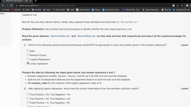191x107 pixels.
Task: Go forward with the browser forward arrow
Action: tap(7, 5)
